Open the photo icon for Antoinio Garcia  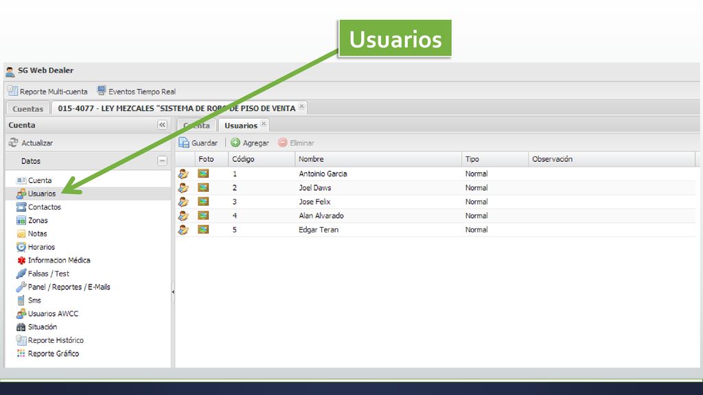click(x=203, y=173)
